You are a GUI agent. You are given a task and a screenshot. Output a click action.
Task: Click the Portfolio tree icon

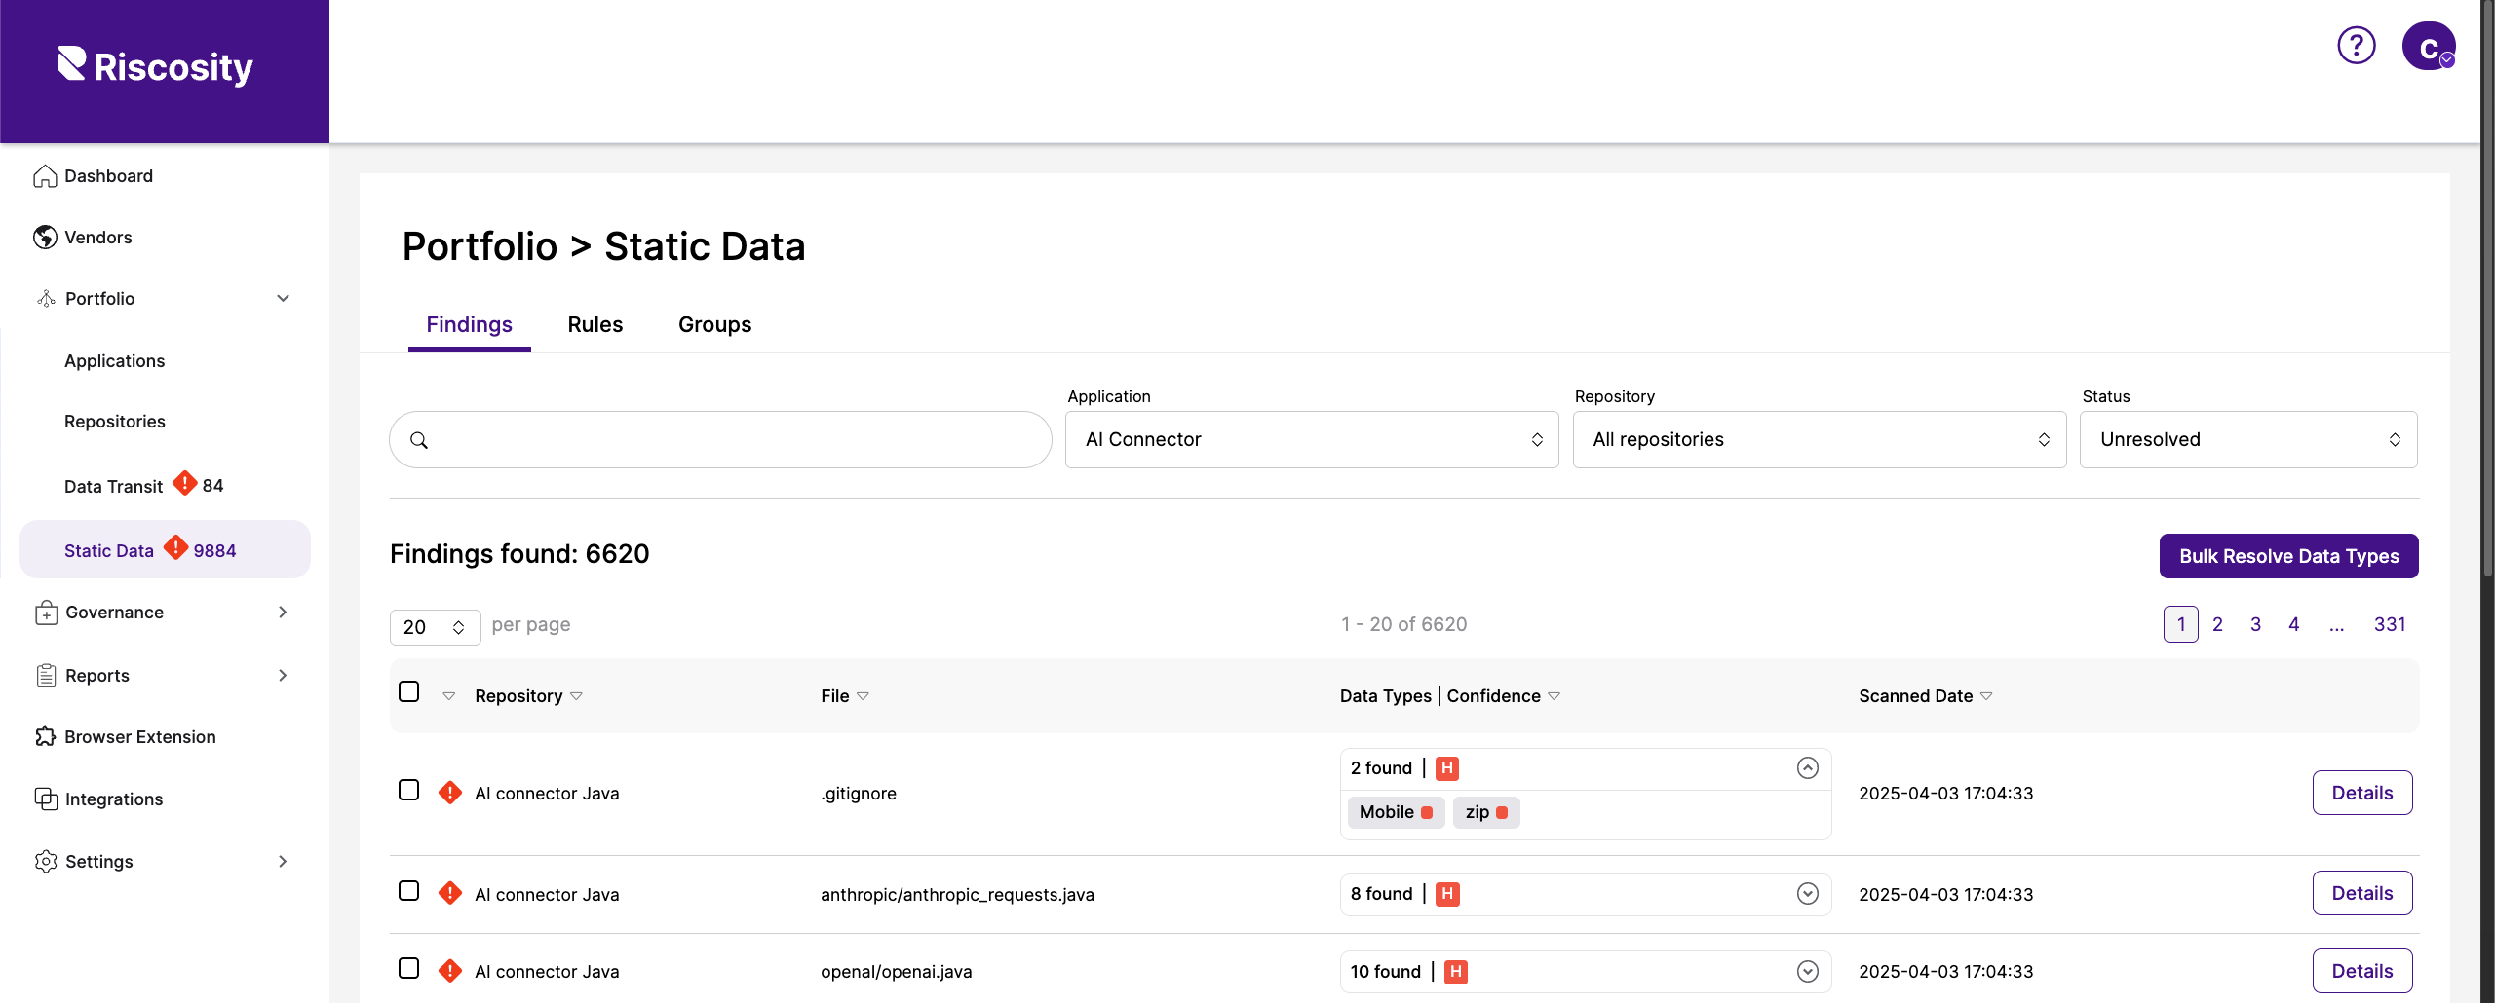pyautogui.click(x=46, y=299)
